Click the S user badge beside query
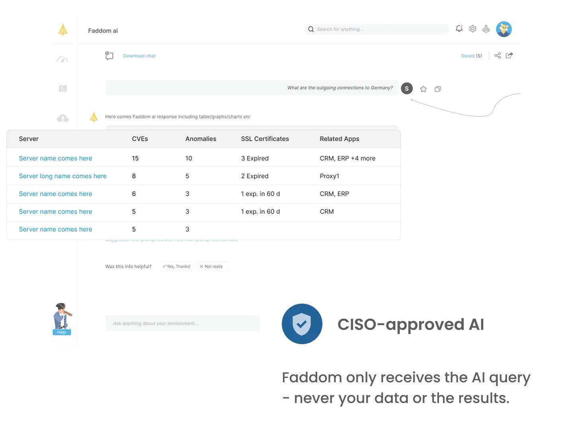 (407, 89)
